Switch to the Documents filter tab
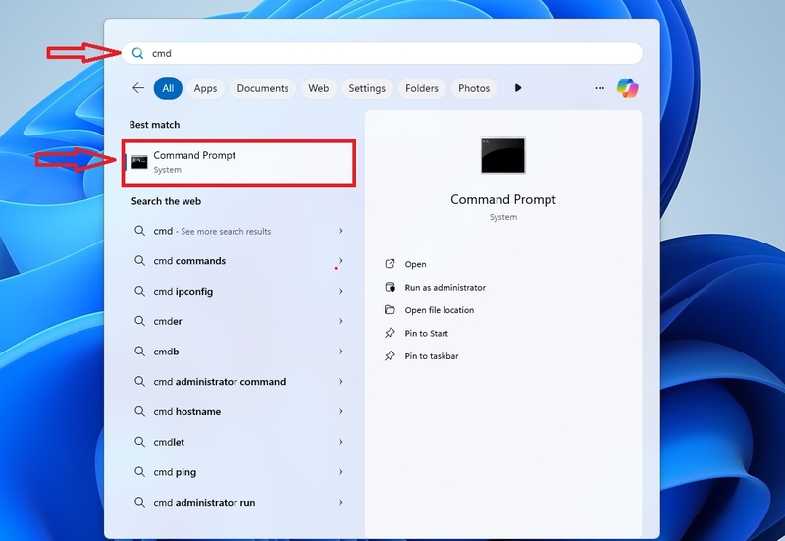 coord(262,88)
